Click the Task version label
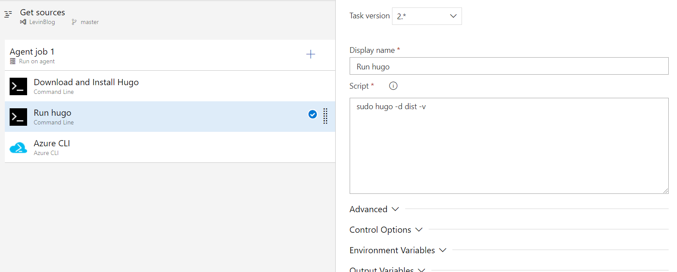This screenshot has height=272, width=677. [x=369, y=16]
